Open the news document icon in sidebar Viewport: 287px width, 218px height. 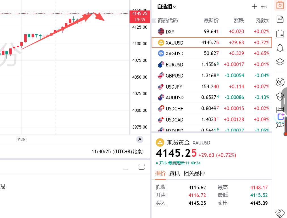click(x=280, y=19)
